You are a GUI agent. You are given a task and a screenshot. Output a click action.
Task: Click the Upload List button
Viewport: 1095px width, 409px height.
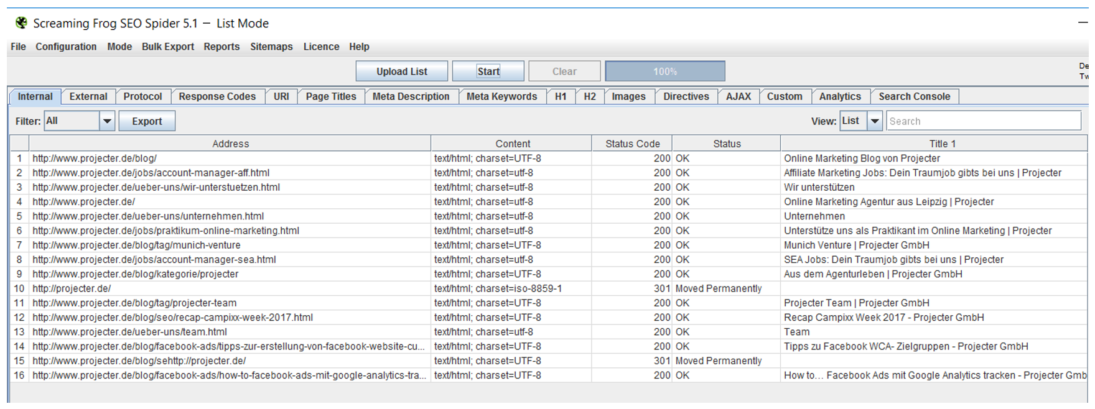(401, 71)
